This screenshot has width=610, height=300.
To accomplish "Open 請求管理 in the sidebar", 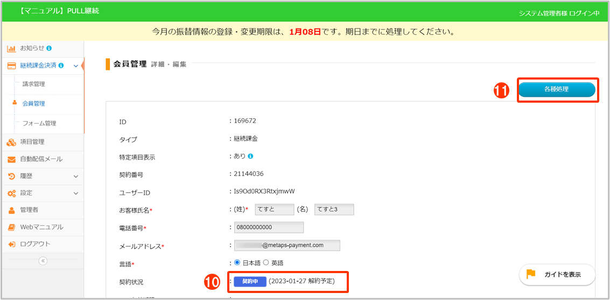I will (33, 84).
